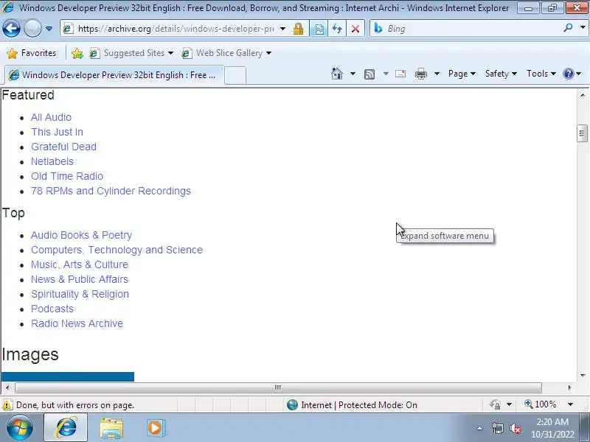Open the This Just In link
590x442 pixels.
(x=58, y=132)
